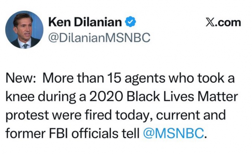Click 'current and' in tweet text
Screen dimensions: 252x154
191,115
